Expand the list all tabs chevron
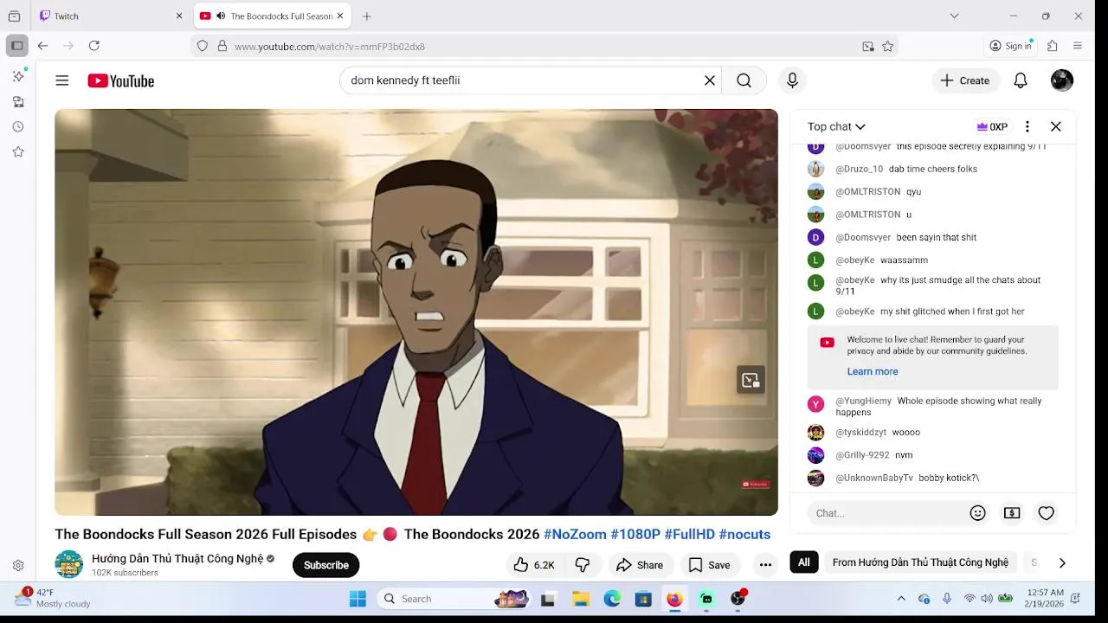Viewport: 1108px width, 623px height. tap(954, 16)
